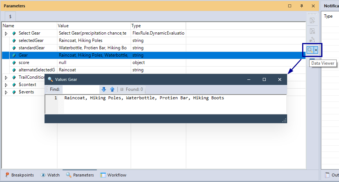Screen dimensions: 339x182
Task: Click the selectedGear parameter icon
Action: point(14,40)
